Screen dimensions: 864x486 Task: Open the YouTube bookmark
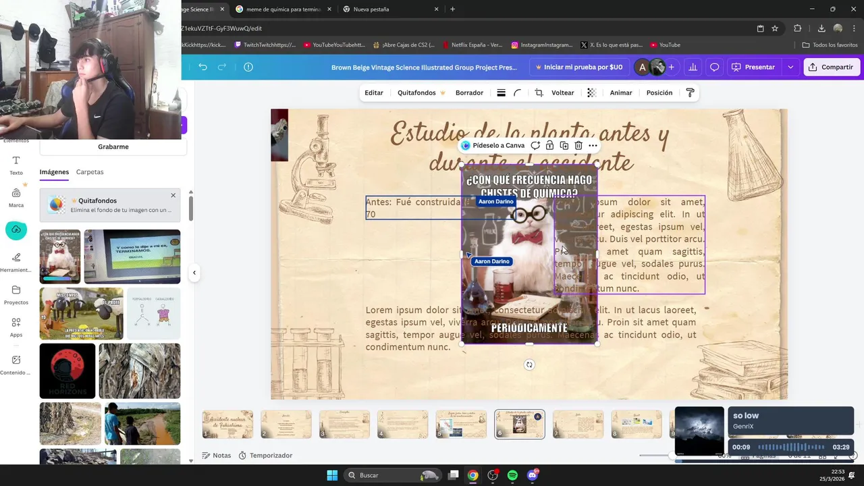(665, 45)
